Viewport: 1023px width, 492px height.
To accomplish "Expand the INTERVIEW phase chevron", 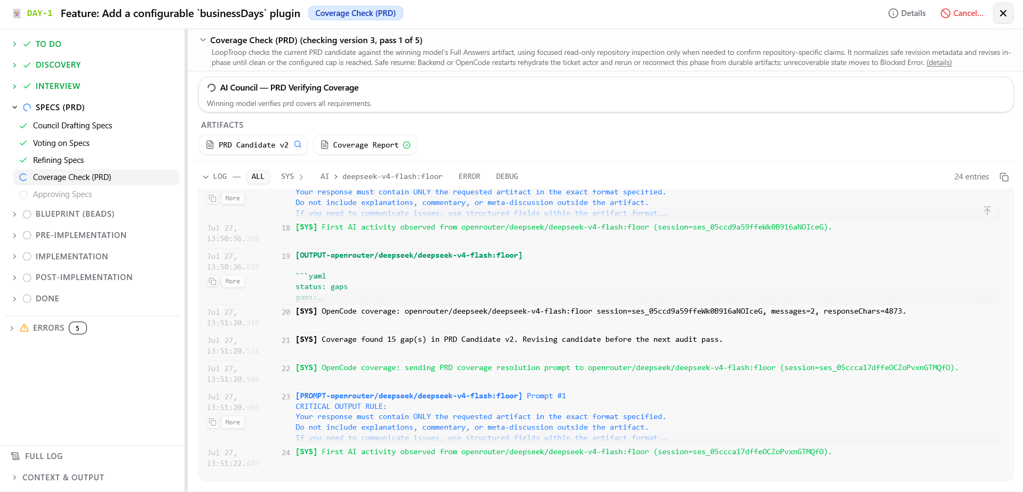I will tap(14, 86).
